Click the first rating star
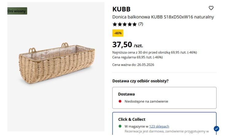 coord(115,24)
